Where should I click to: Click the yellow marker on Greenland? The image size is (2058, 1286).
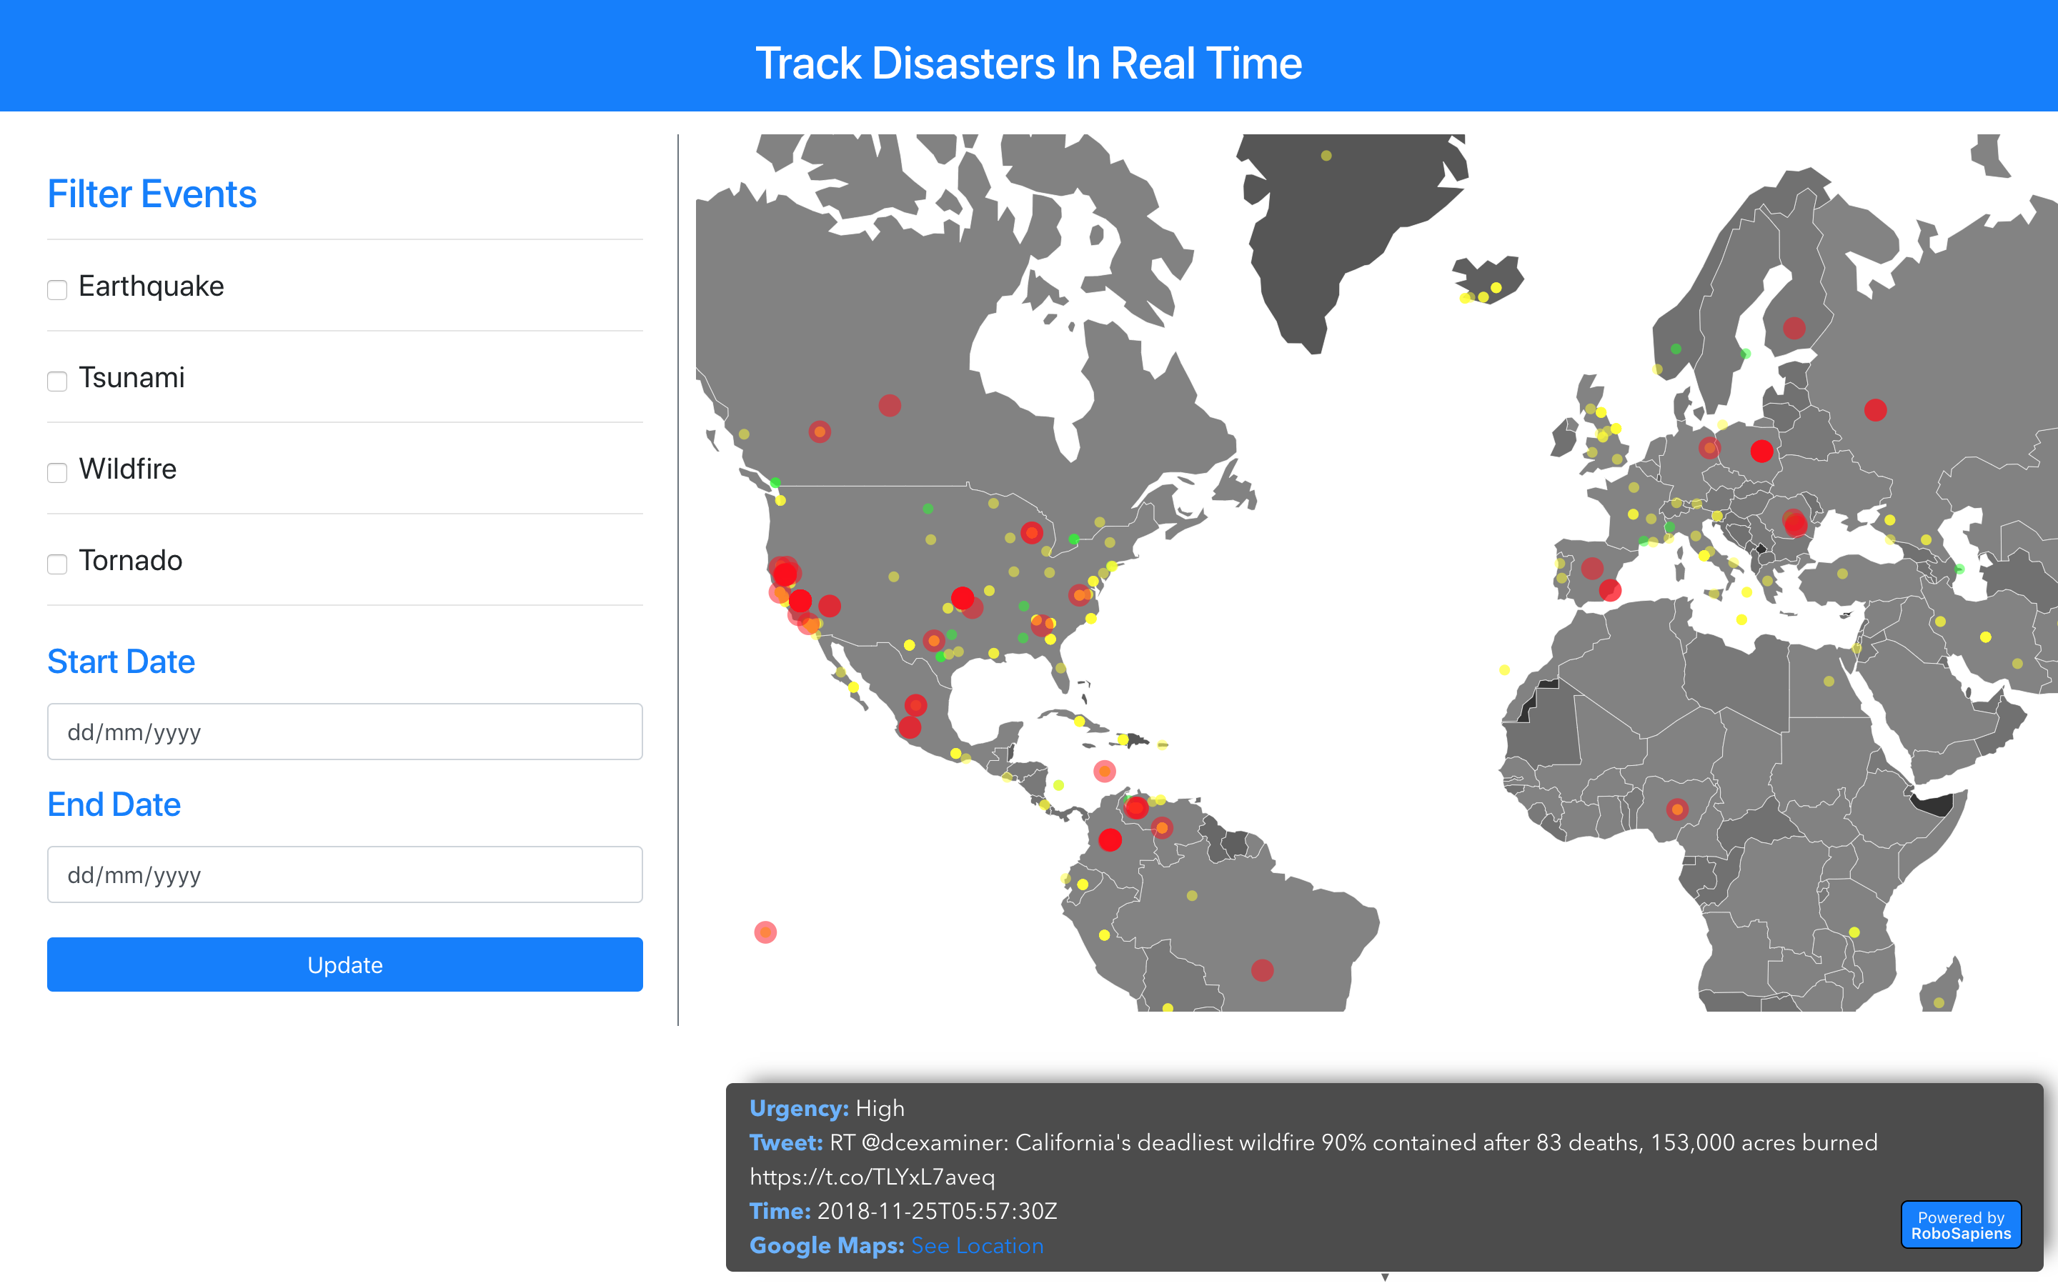tap(1326, 156)
